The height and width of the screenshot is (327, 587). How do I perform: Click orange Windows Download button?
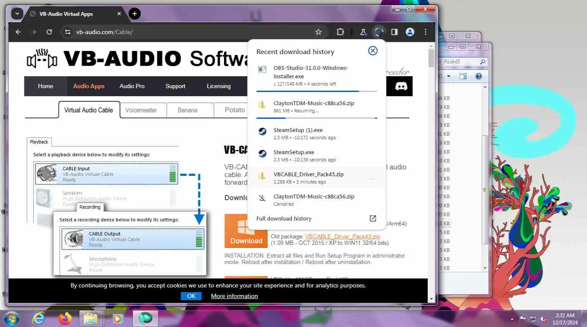click(246, 231)
